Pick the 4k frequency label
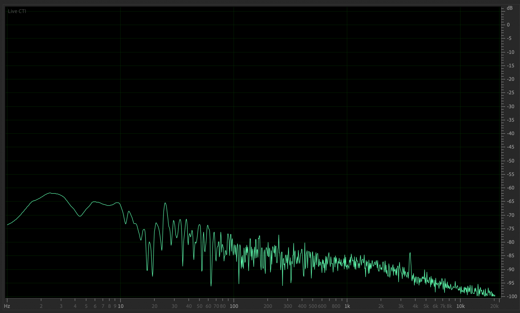This screenshot has width=520, height=313. coord(415,306)
